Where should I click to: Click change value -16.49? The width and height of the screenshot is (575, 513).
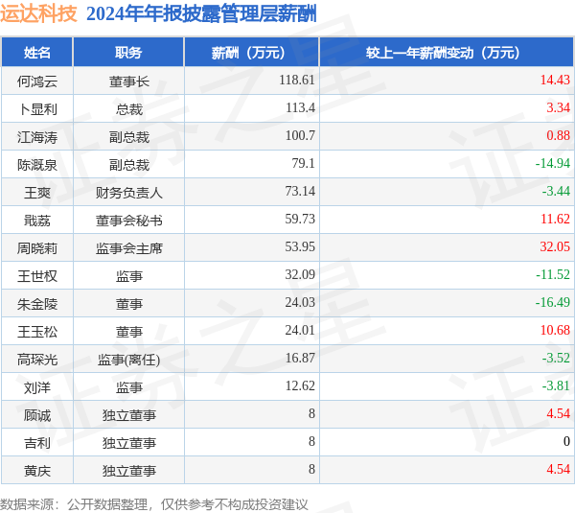(553, 302)
